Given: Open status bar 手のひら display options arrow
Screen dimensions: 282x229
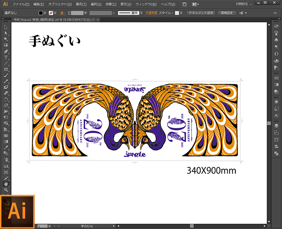Looking at the screenshot, I should coord(114,226).
